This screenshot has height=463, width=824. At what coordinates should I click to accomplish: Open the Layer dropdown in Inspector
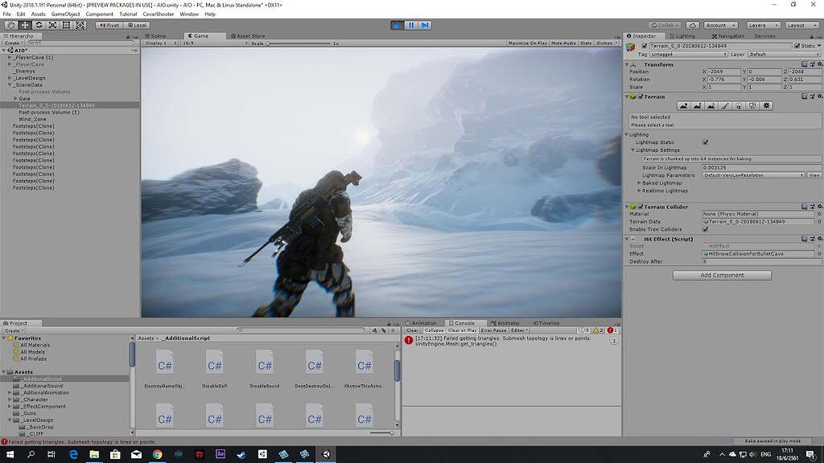(784, 54)
